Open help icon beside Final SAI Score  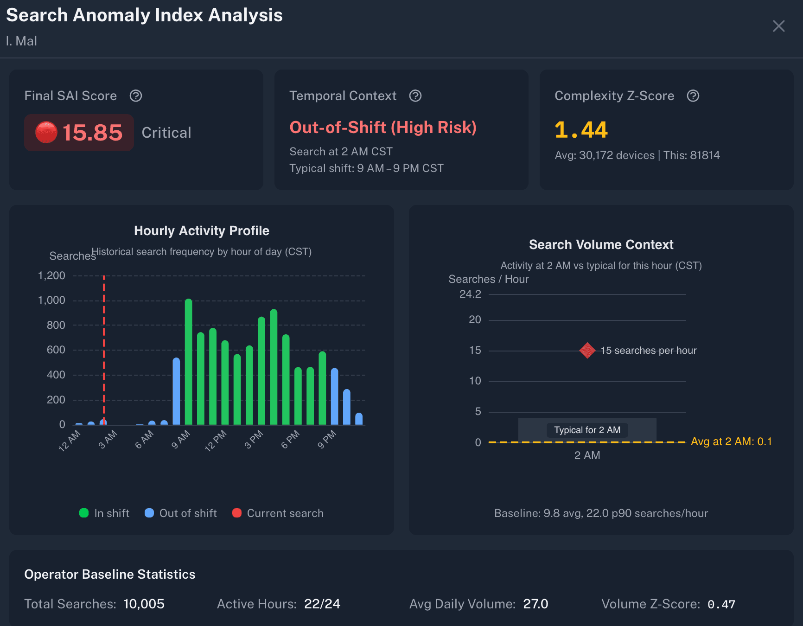click(x=136, y=96)
